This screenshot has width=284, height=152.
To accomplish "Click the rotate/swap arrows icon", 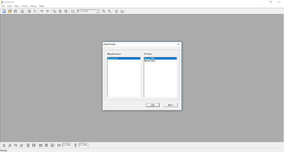I will click(x=73, y=11).
